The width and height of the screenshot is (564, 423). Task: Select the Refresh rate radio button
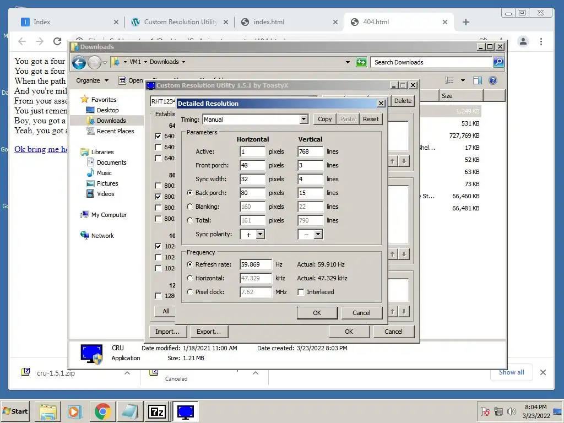pyautogui.click(x=190, y=264)
